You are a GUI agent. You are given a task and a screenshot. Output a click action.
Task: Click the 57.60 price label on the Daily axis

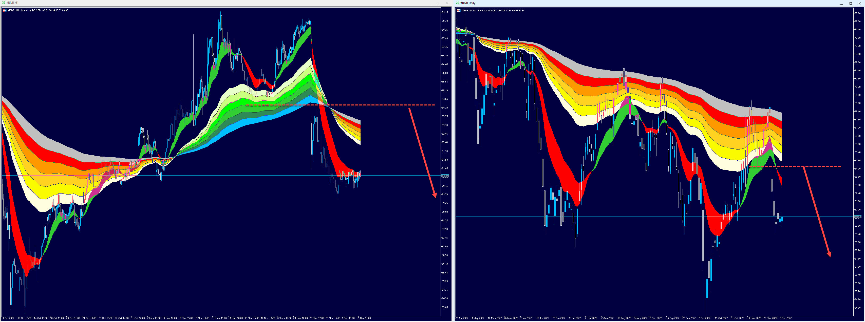point(858,259)
